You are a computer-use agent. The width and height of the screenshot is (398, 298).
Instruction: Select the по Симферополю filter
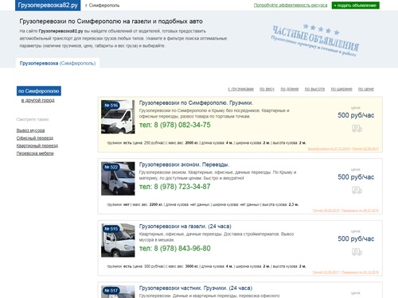[x=39, y=91]
